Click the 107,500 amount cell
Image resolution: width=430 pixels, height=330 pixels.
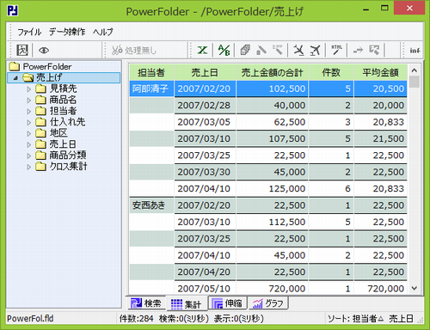click(272, 138)
